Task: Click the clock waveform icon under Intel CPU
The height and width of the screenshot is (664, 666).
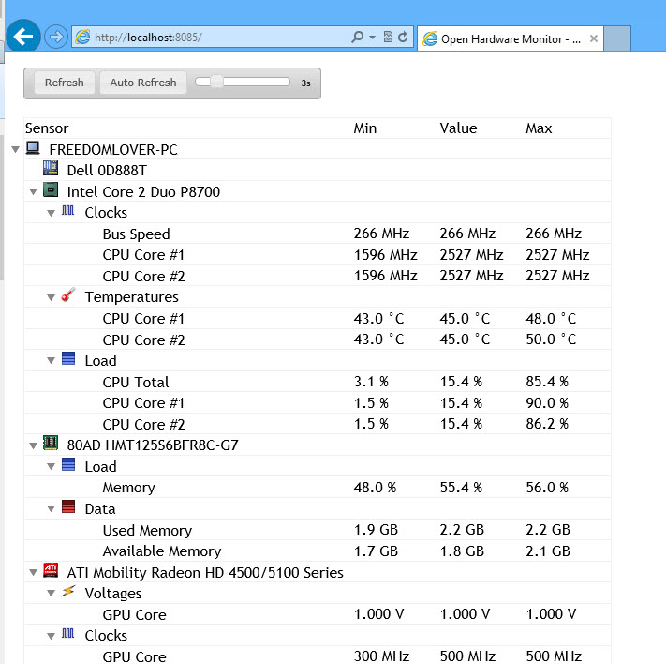Action: [x=68, y=210]
